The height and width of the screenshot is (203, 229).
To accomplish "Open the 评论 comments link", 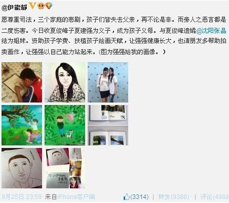I will pos(214,197).
